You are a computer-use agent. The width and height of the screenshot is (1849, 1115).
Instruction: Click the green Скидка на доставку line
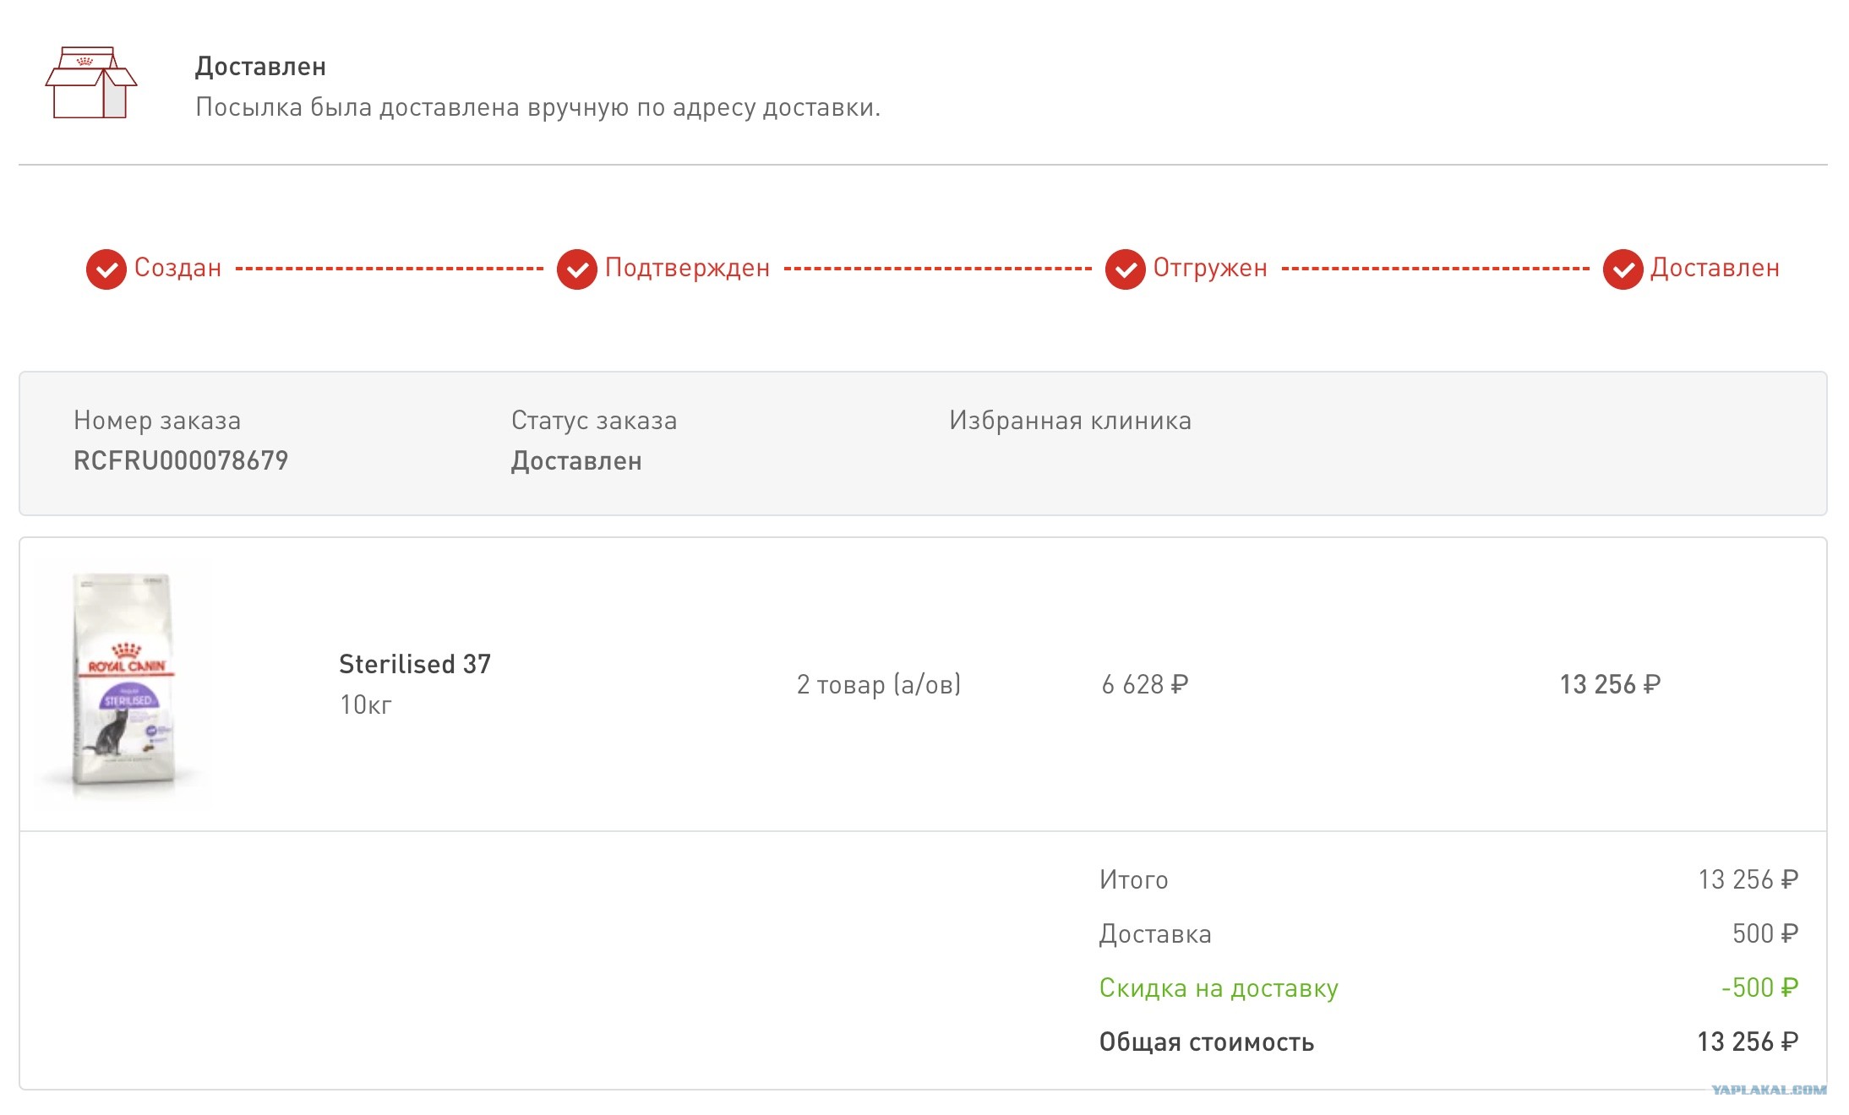click(x=1448, y=987)
